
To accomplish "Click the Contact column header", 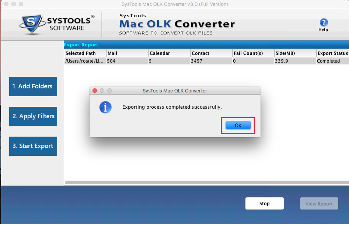I will click(x=212, y=53).
